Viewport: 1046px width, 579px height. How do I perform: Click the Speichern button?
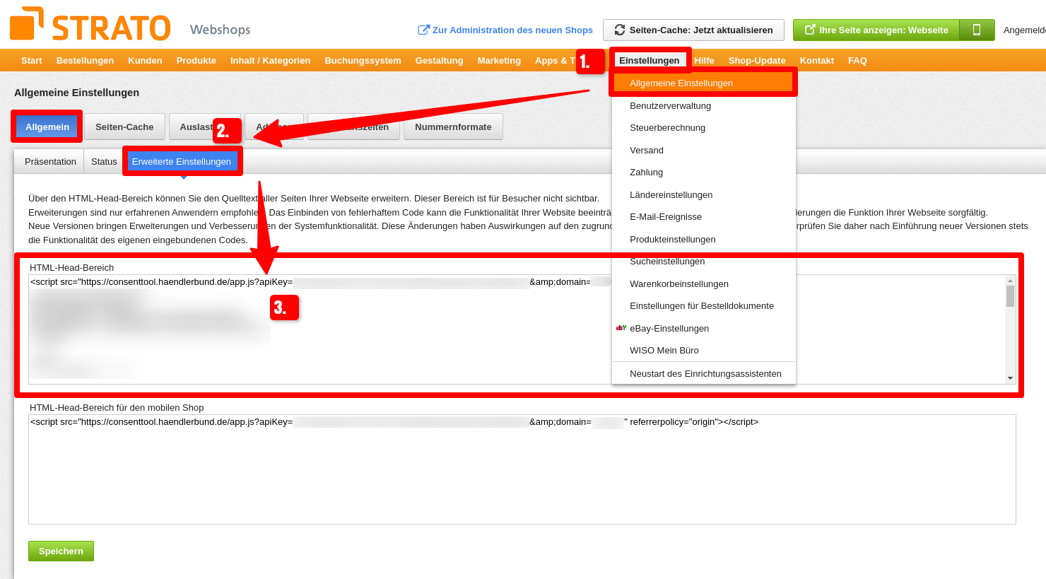pos(61,550)
